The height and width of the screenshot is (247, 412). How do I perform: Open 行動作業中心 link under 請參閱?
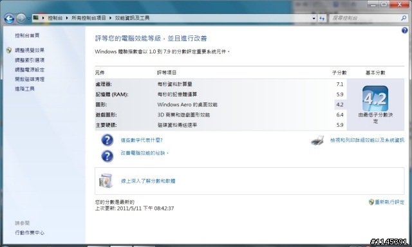coord(30,233)
